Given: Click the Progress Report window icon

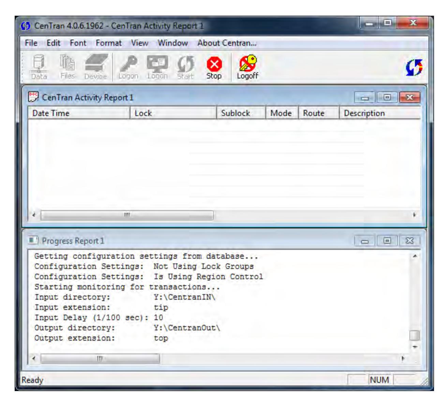Looking at the screenshot, I should (33, 241).
